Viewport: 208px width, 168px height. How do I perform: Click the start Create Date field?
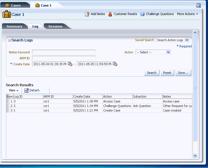[x=49, y=64]
